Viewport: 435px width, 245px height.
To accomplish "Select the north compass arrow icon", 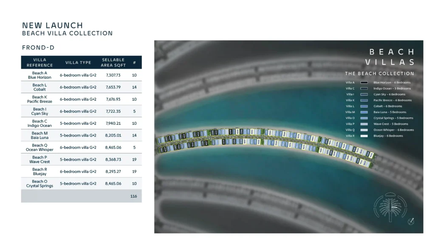I will click(x=411, y=221).
